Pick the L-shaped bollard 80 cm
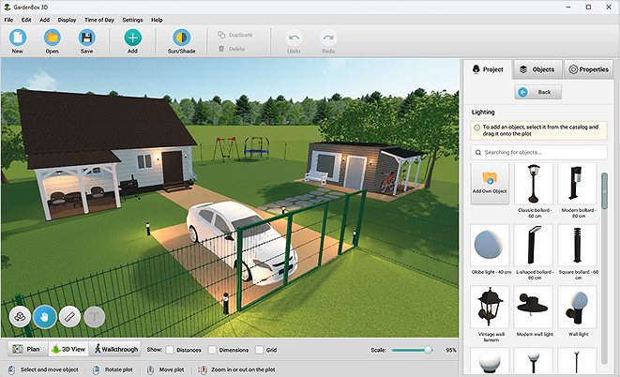Viewport: 620px width, 377px height. tap(534, 246)
